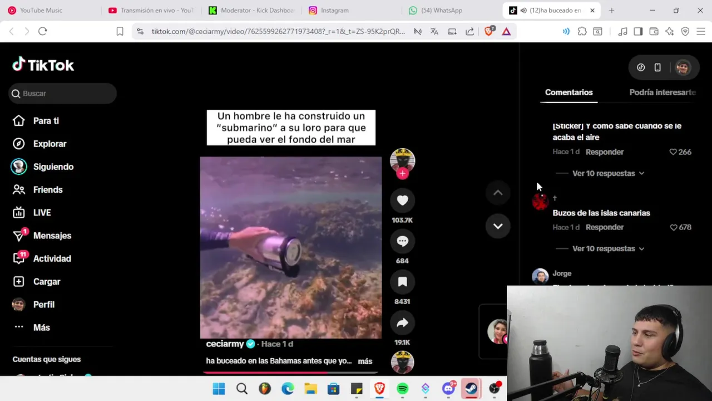Switch to the Instagram browser tab

coord(352,11)
